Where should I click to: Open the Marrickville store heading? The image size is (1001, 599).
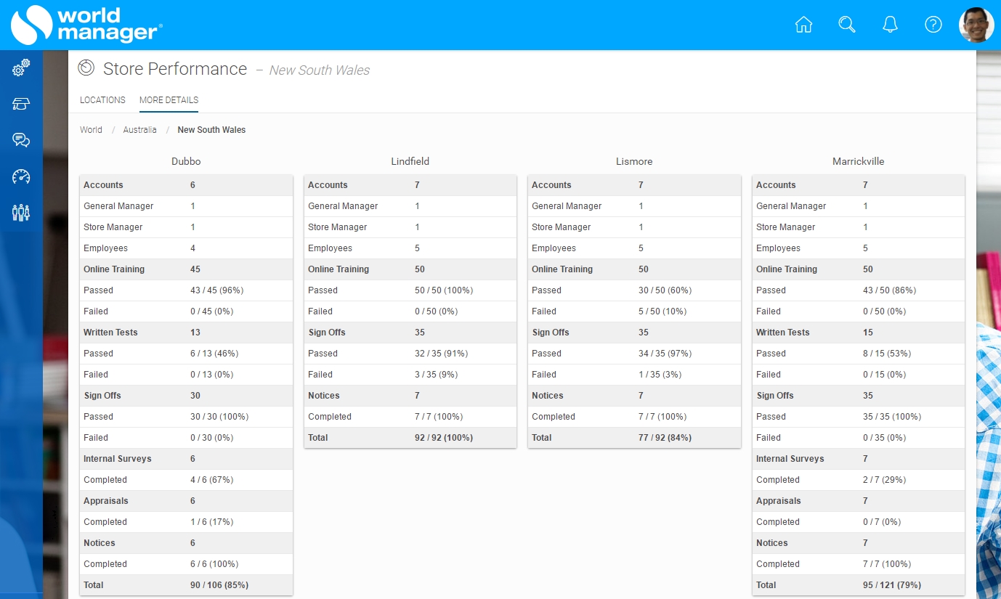(x=858, y=161)
